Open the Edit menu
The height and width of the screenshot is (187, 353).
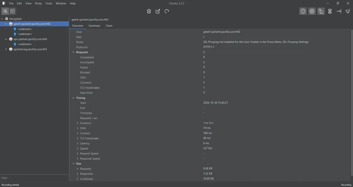(19, 4)
